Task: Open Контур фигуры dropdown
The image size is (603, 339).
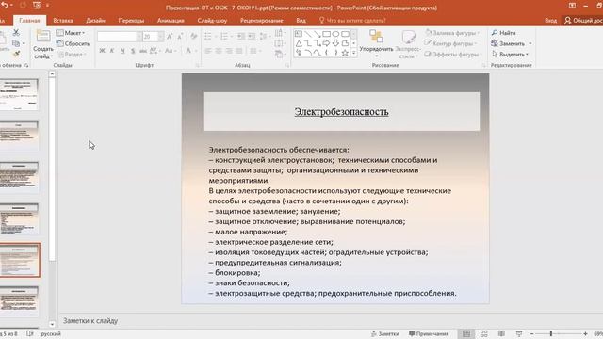Action: click(x=451, y=43)
